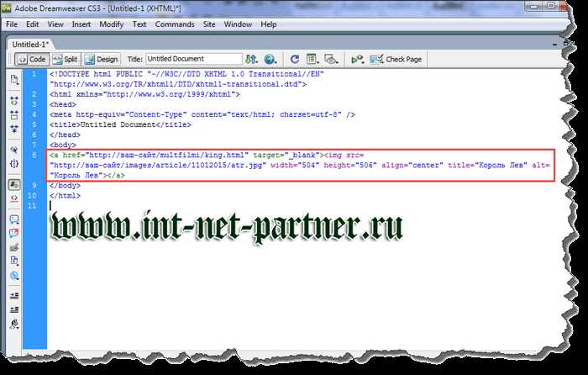Open the Check Page dropdown
The width and height of the screenshot is (588, 375).
point(396,59)
